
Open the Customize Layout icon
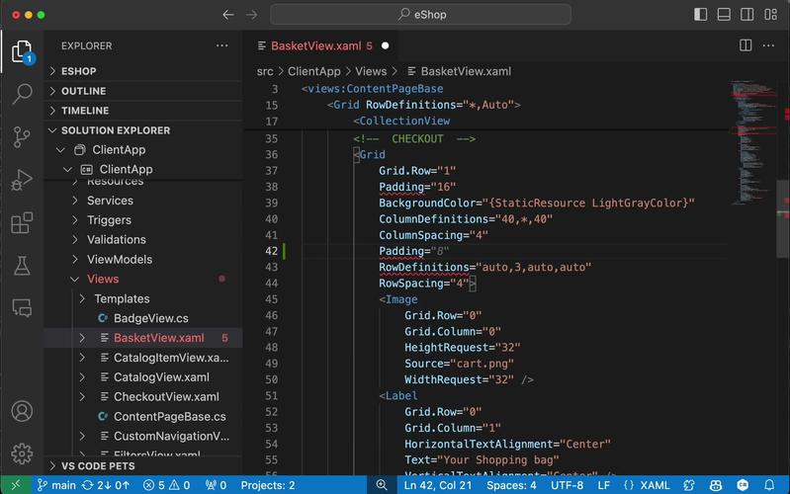pos(771,15)
